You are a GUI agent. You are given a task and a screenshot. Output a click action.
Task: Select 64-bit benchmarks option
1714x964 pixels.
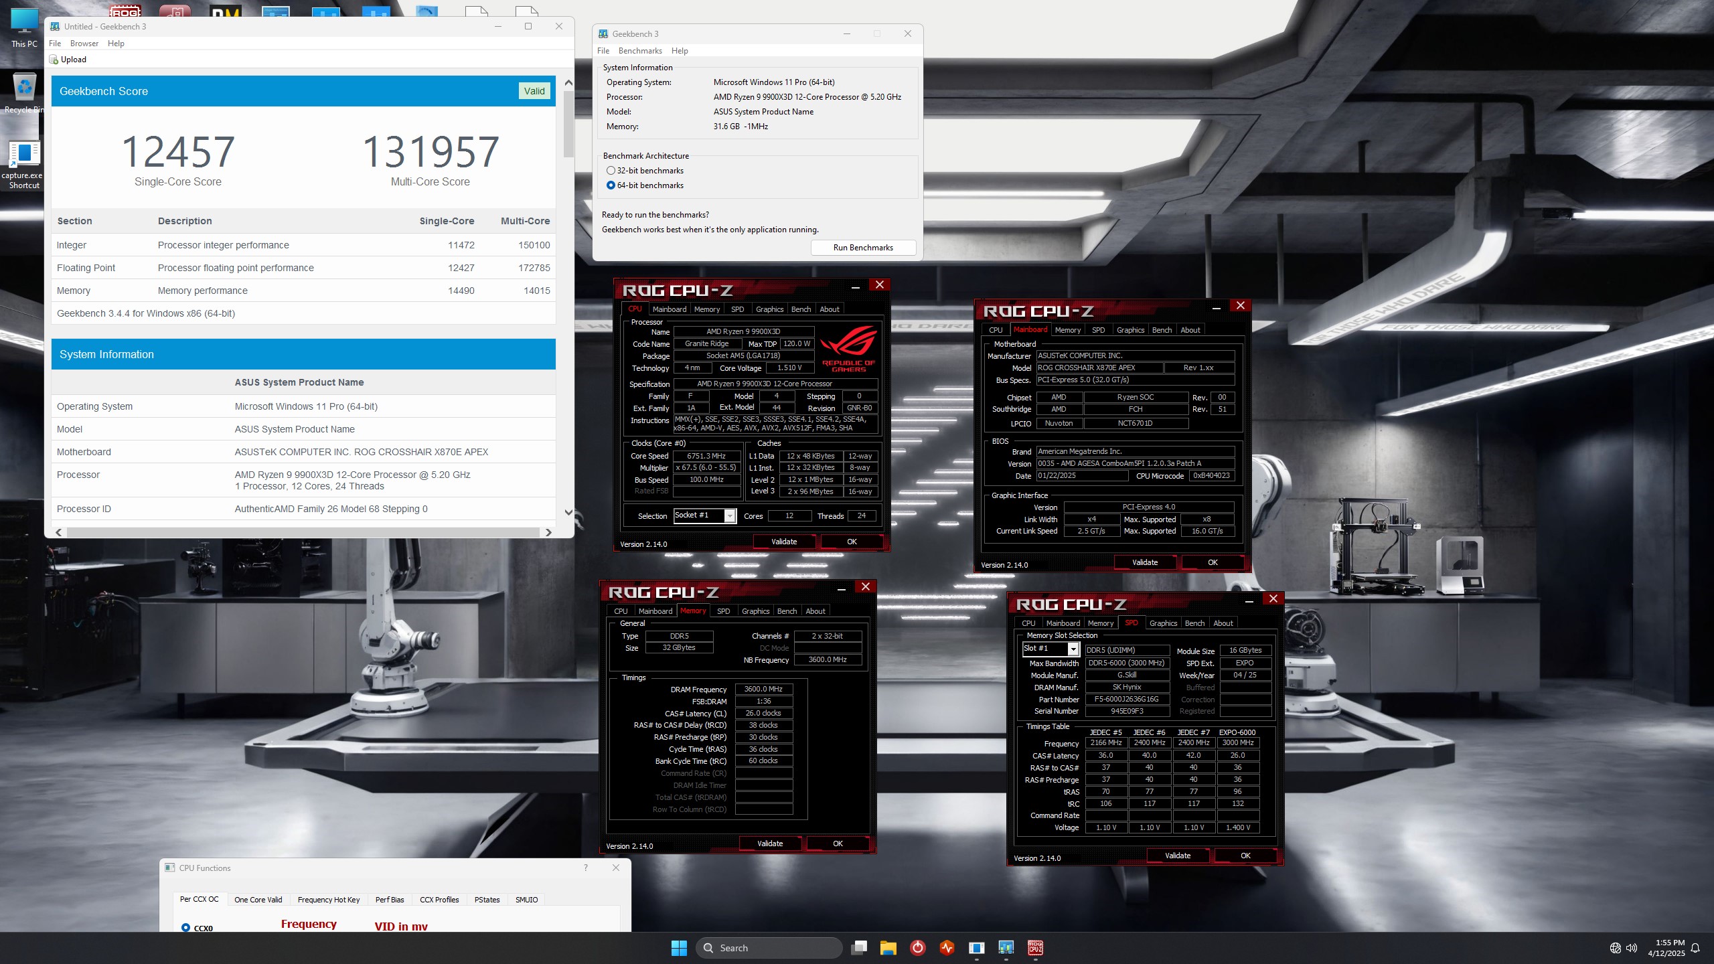point(611,185)
